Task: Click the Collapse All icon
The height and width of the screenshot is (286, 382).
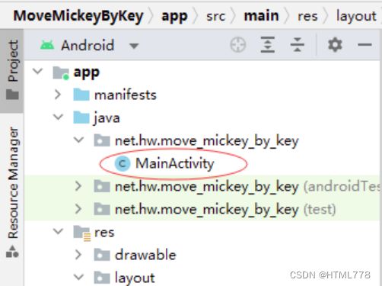Action: coord(298,45)
